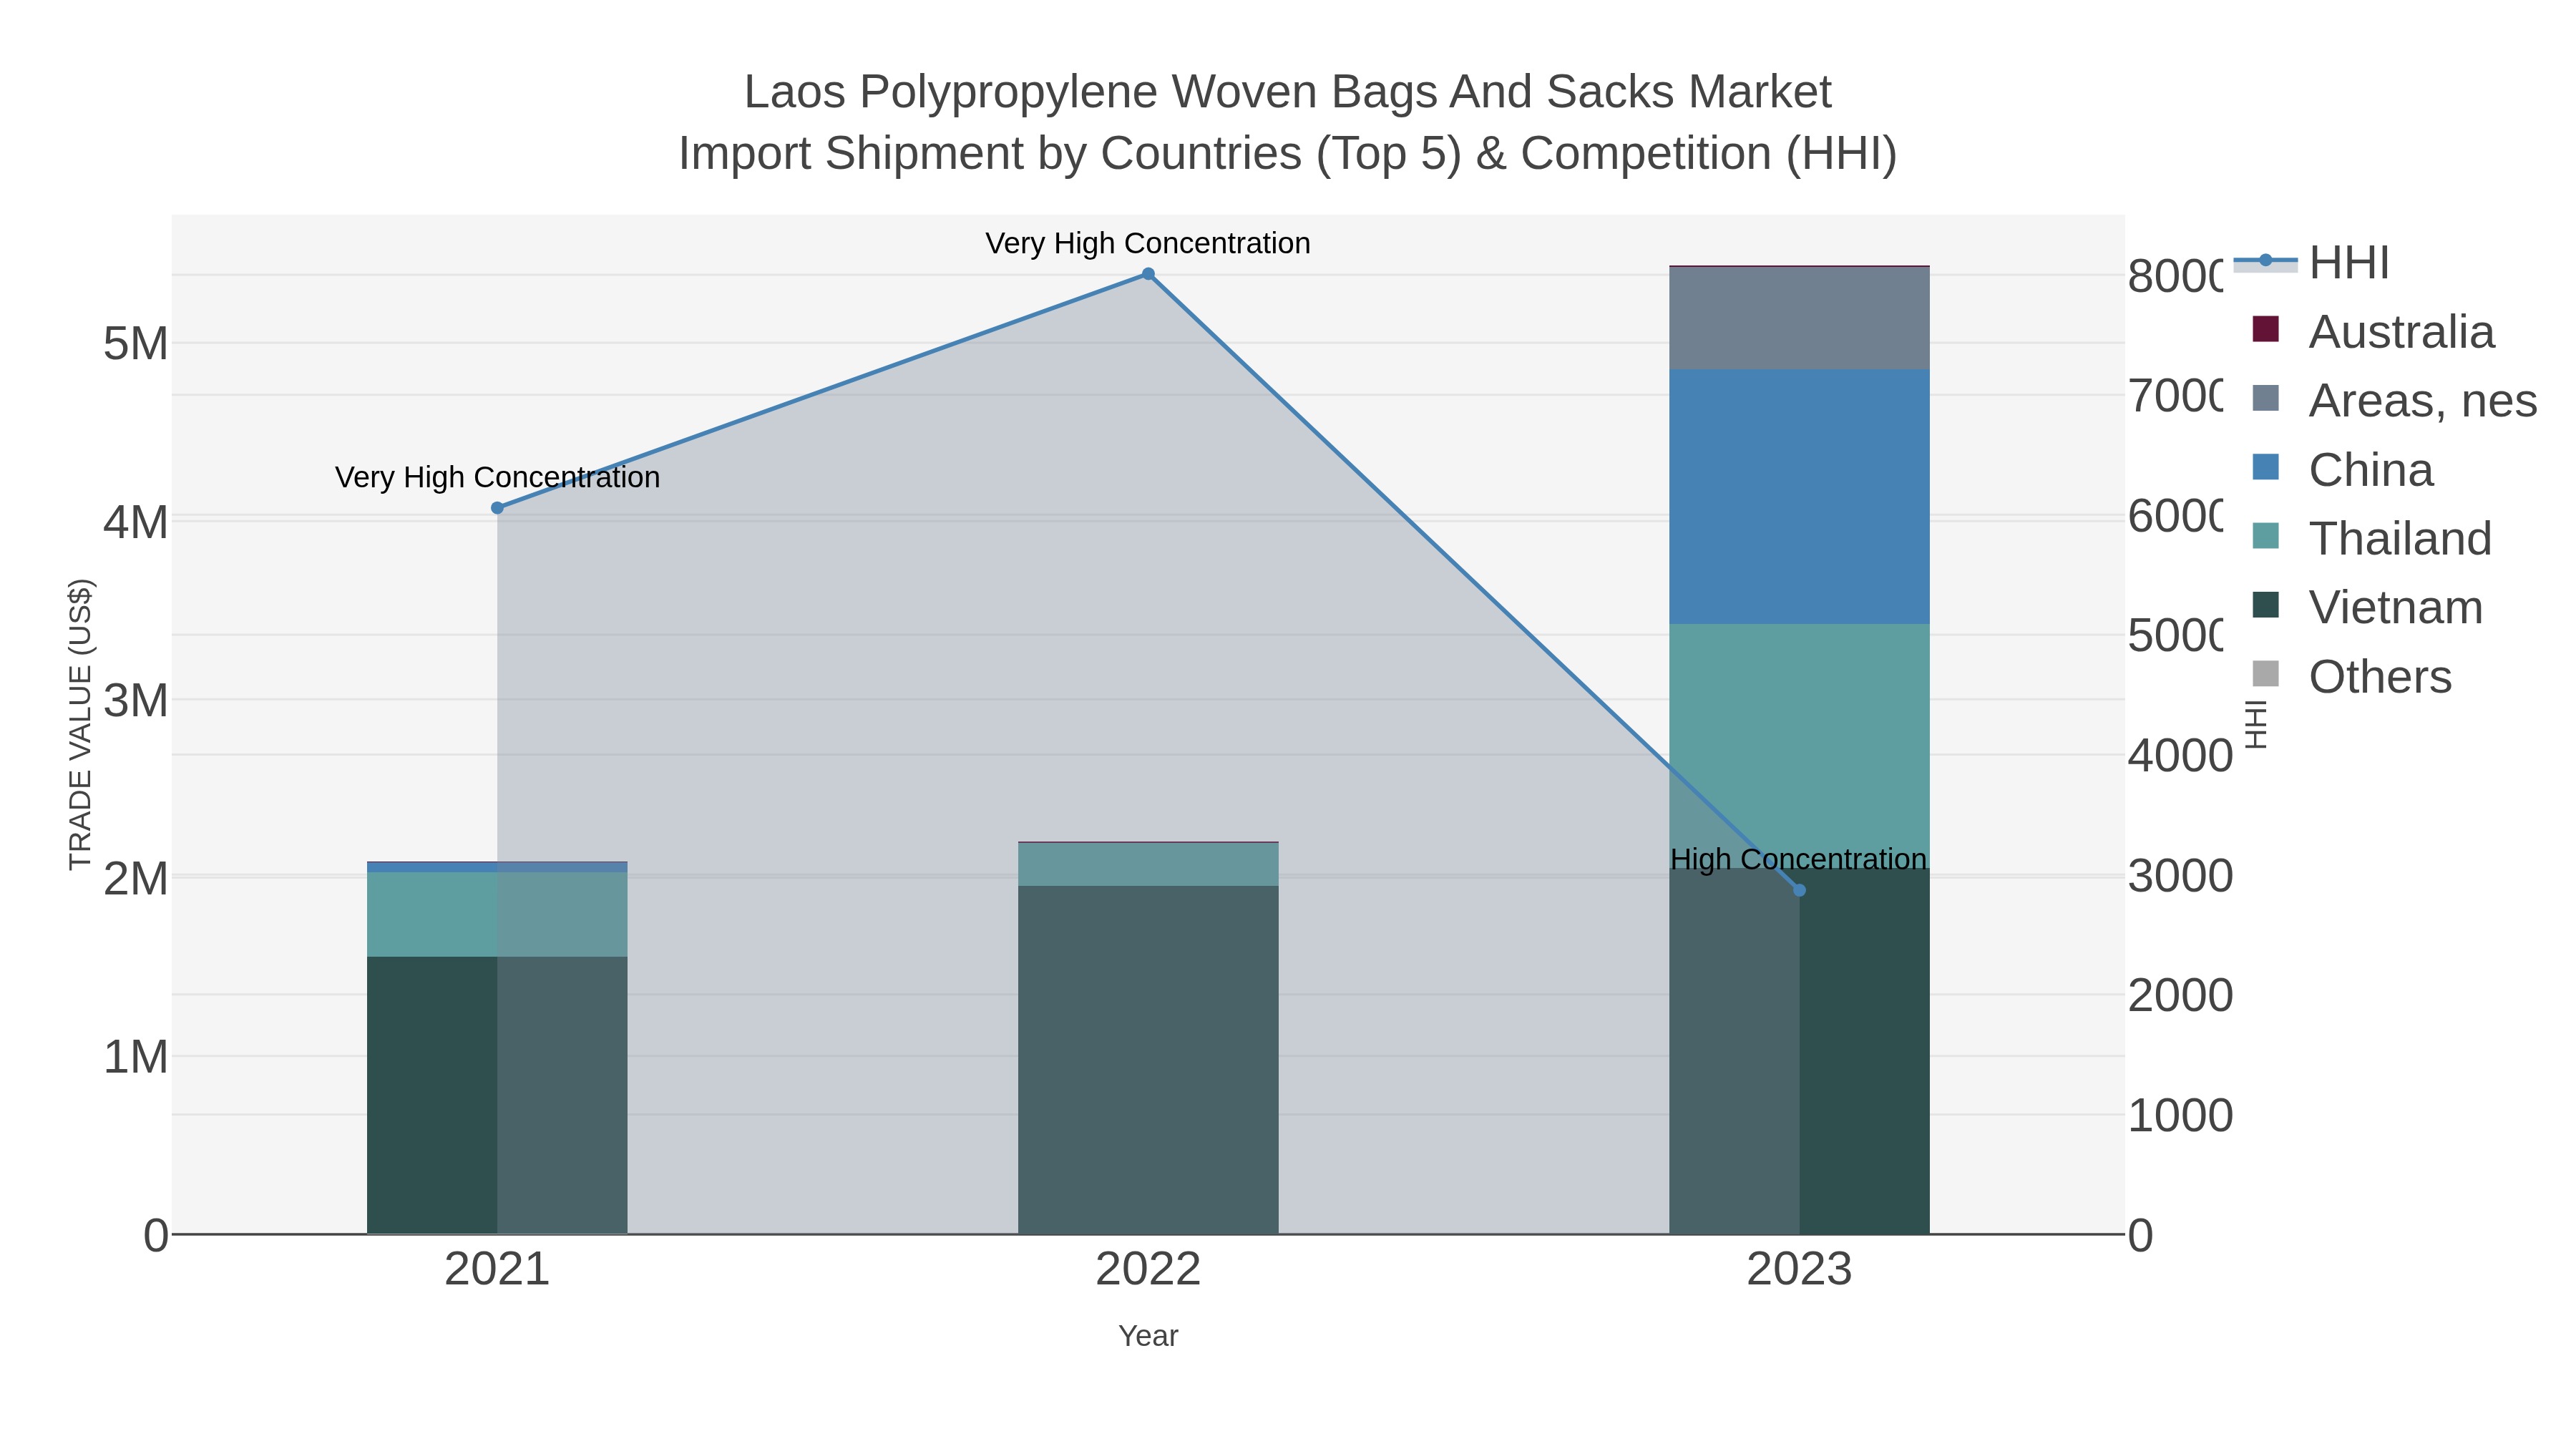Toggle the HHI series in legend

coord(2312,263)
